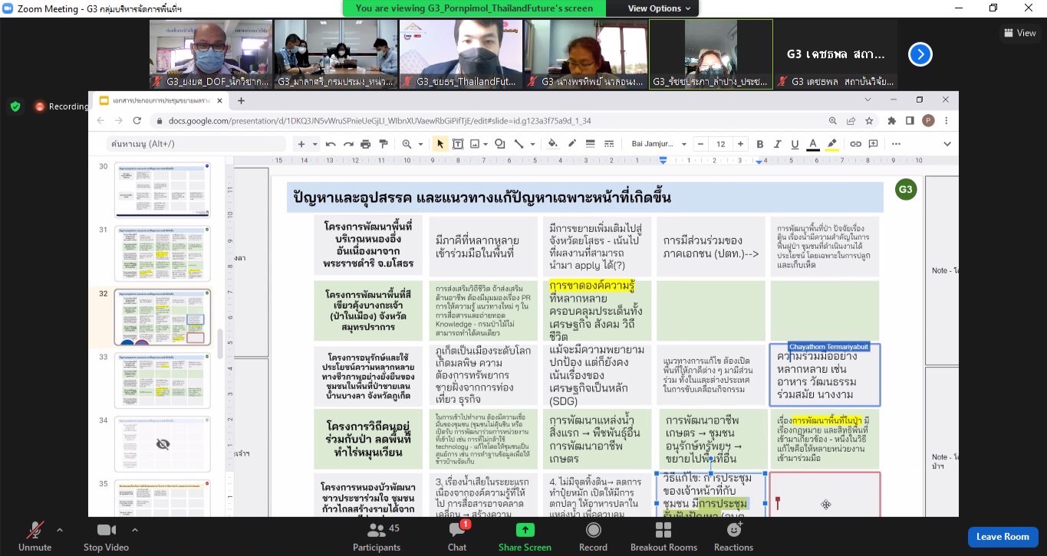Bookmark this page with the star icon

[x=869, y=120]
